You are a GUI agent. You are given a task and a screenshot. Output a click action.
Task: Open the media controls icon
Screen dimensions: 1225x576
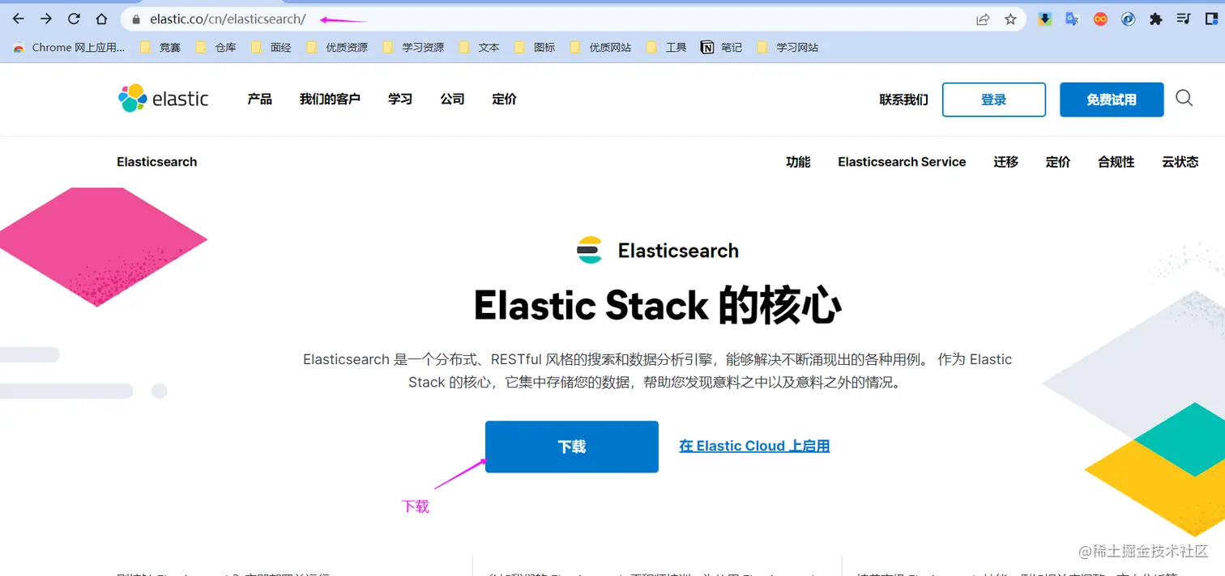tap(1184, 19)
